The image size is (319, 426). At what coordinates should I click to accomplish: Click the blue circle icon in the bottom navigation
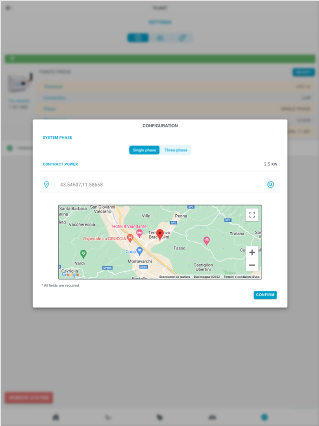tap(264, 417)
